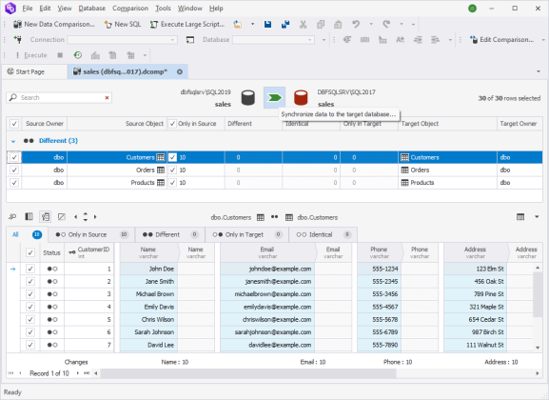Uncheck the John Doe record checkbox
This screenshot has width=549, height=400.
(x=30, y=269)
